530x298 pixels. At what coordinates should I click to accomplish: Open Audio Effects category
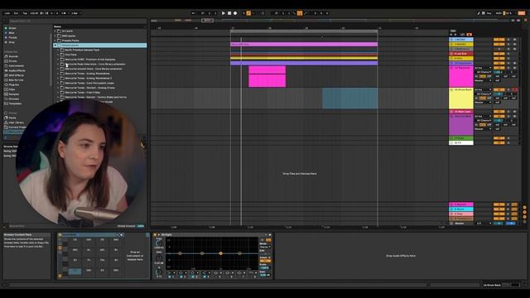(x=17, y=70)
